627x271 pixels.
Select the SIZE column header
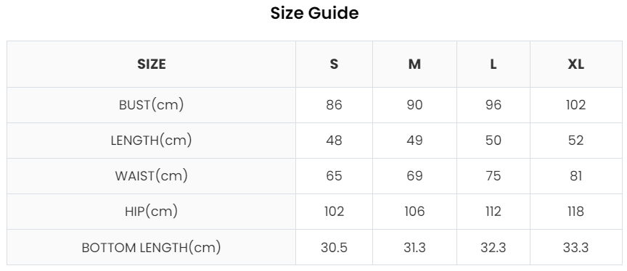pyautogui.click(x=151, y=64)
